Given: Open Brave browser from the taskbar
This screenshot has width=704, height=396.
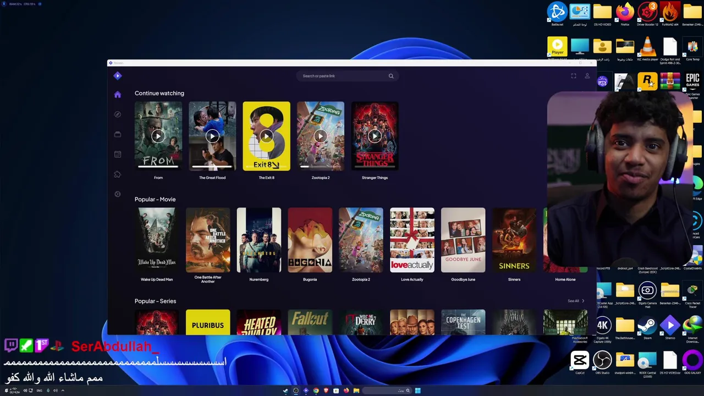Looking at the screenshot, I should coord(326,391).
